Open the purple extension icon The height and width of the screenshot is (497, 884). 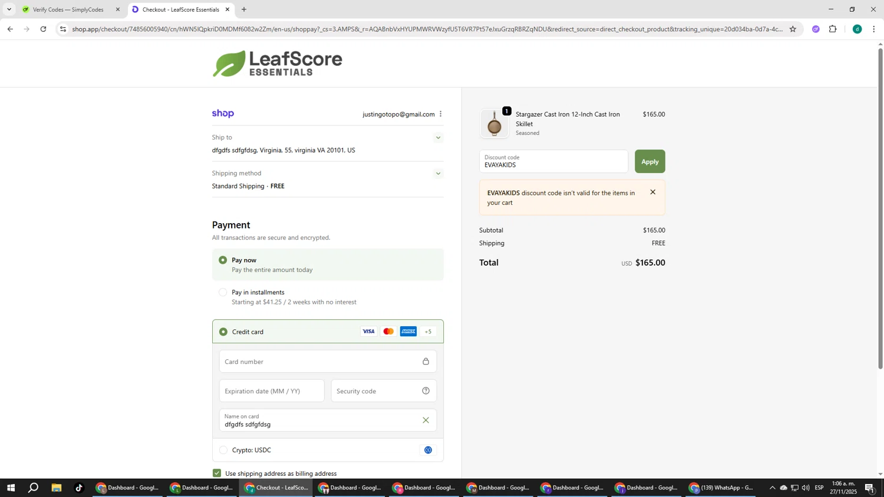tap(816, 29)
